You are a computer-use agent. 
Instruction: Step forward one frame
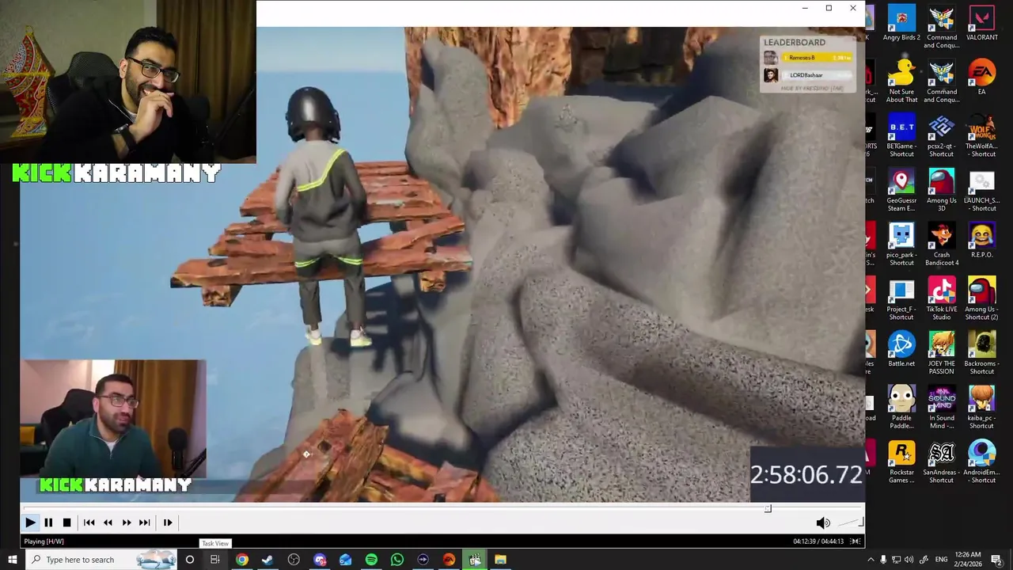point(168,522)
